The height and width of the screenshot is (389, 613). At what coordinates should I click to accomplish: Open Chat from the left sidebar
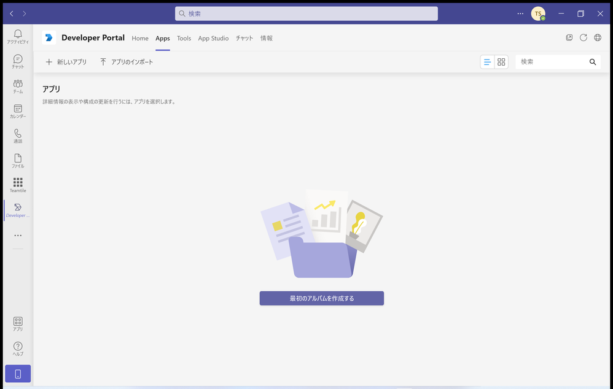click(x=18, y=62)
